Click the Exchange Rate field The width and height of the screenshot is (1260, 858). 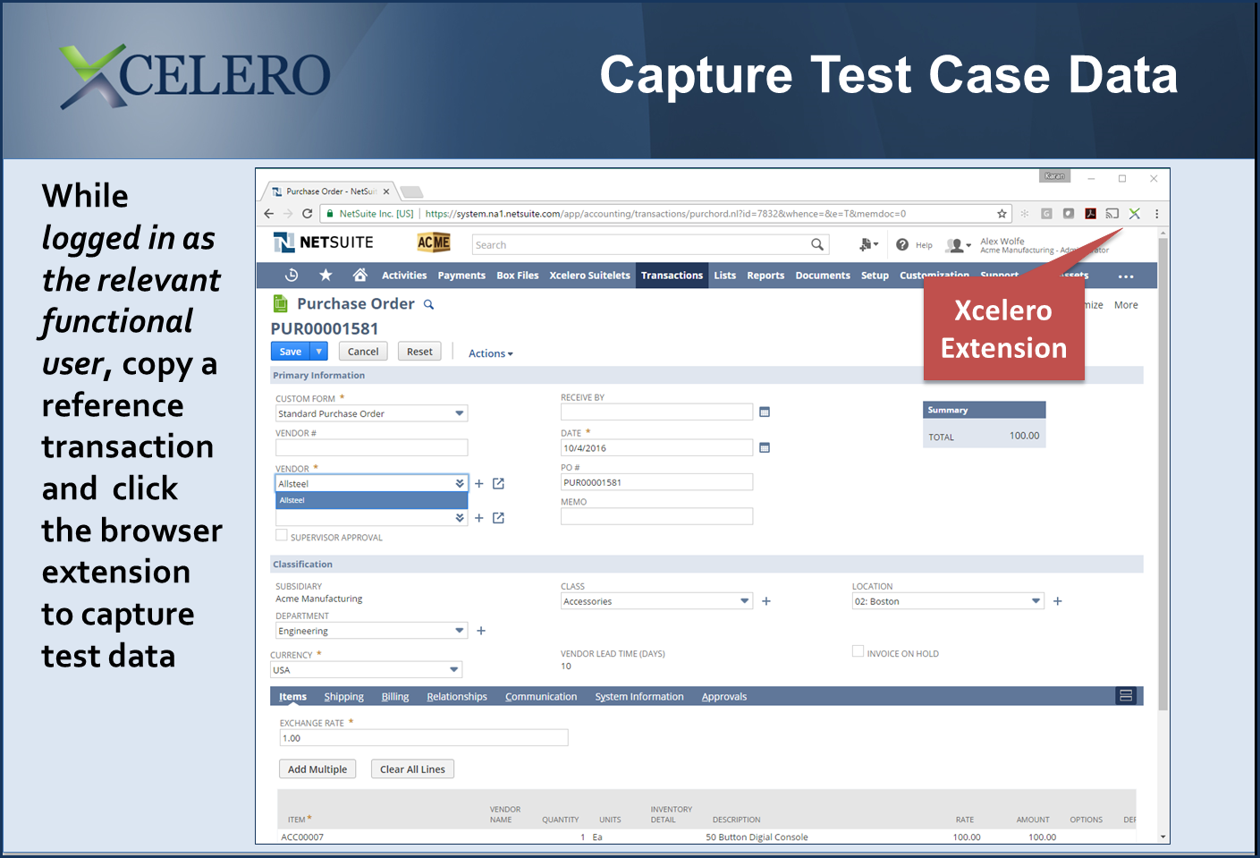tap(424, 738)
